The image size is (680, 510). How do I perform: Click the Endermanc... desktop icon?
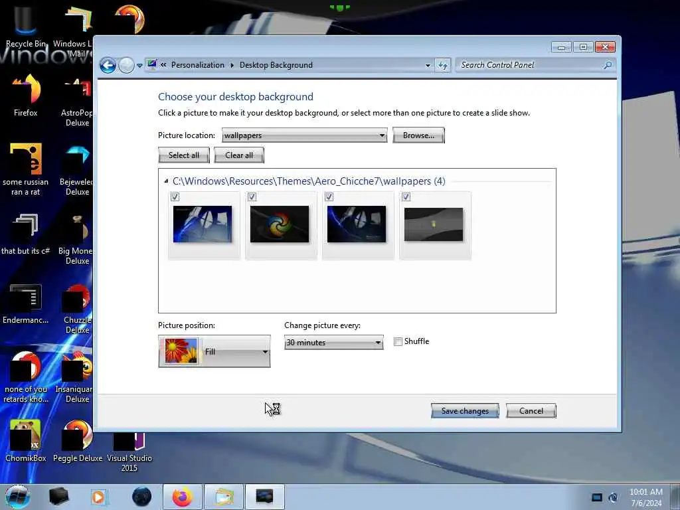[x=26, y=304]
